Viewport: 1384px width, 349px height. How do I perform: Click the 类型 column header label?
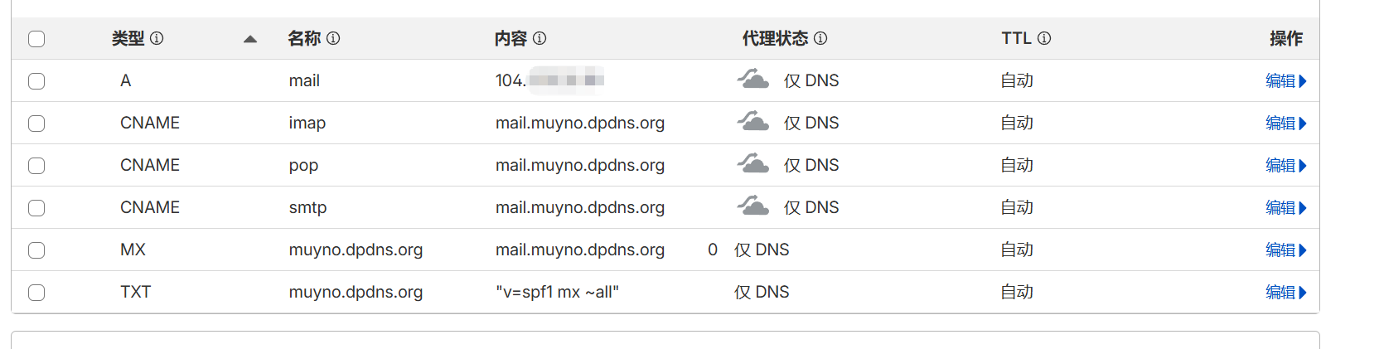(128, 38)
